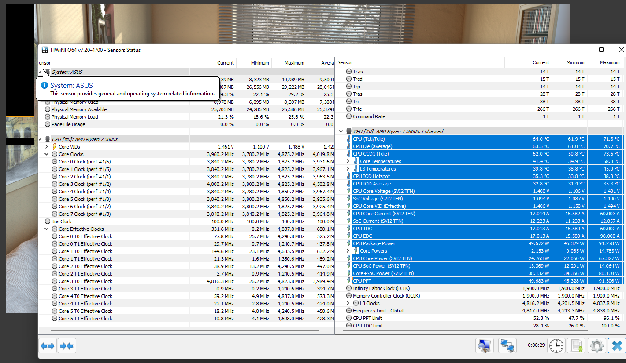Collapse the Core Clocks group
The height and width of the screenshot is (363, 626).
tap(47, 154)
